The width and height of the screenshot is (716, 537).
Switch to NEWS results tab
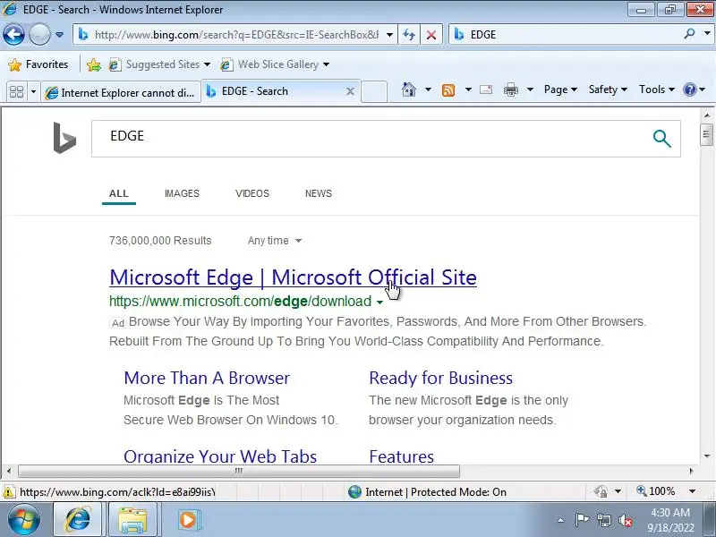pos(319,193)
